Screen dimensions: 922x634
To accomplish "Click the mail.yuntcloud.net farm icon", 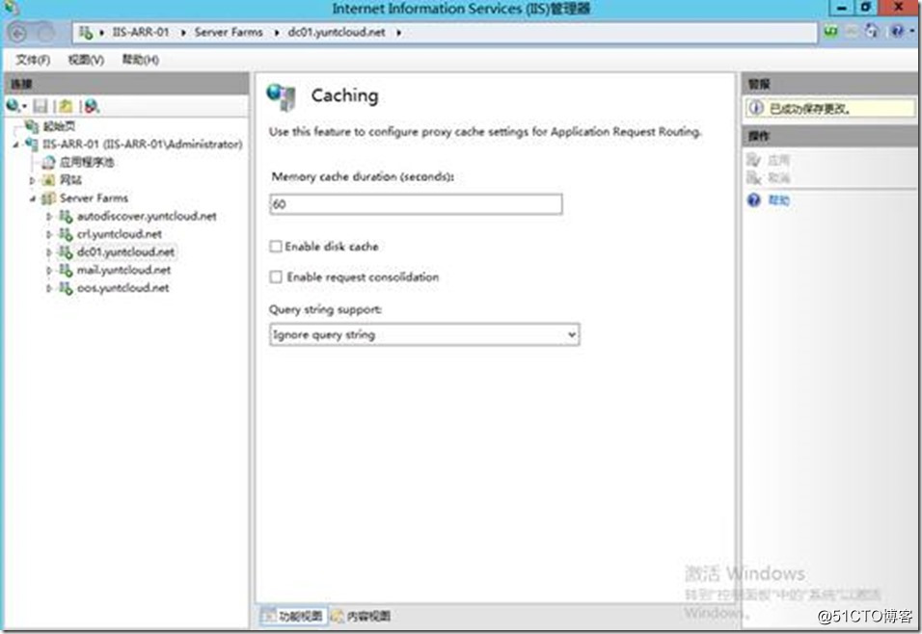I will point(66,271).
